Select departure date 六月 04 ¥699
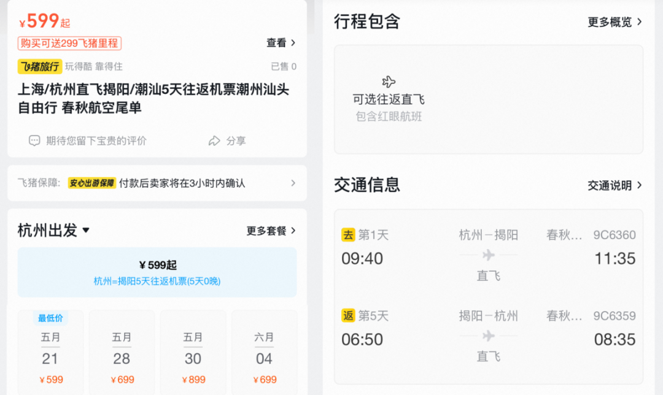 pos(264,352)
